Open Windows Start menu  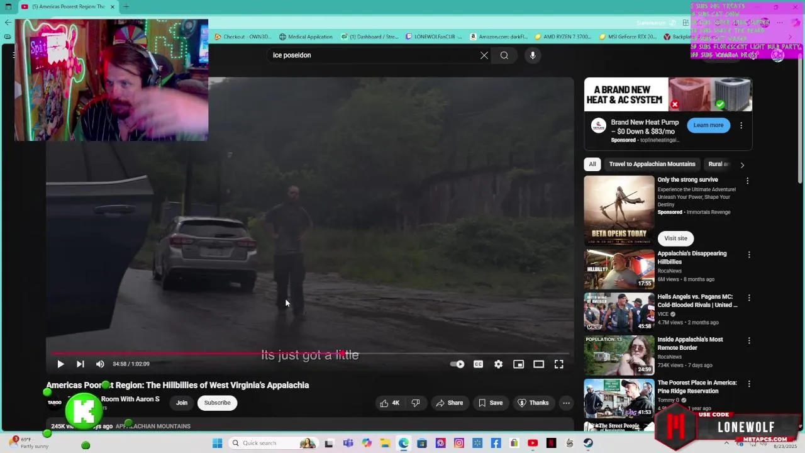click(217, 443)
